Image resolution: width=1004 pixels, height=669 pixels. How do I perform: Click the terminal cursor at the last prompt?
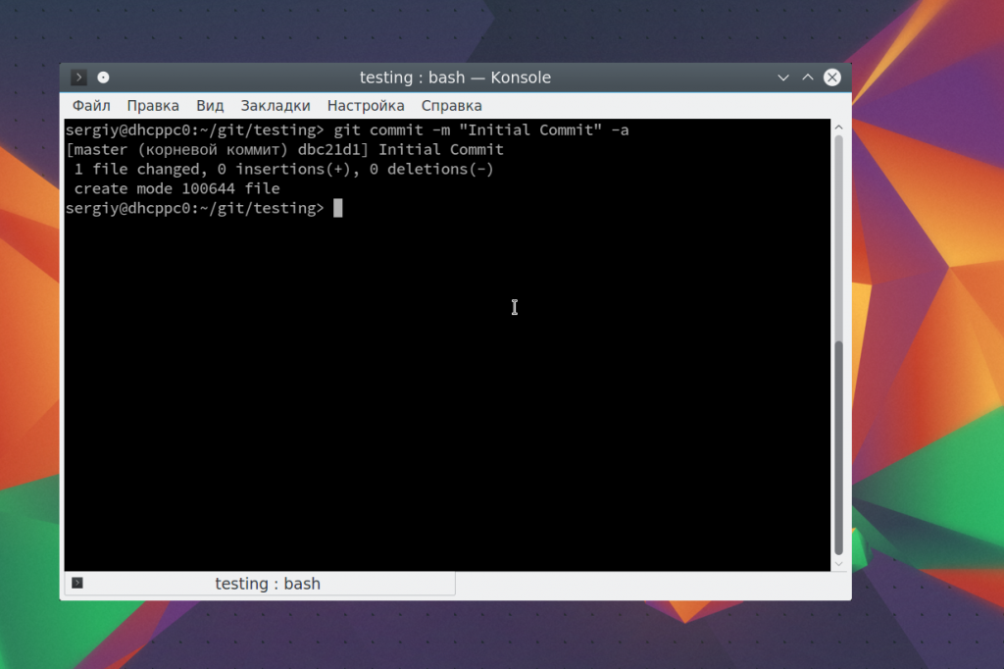click(337, 208)
